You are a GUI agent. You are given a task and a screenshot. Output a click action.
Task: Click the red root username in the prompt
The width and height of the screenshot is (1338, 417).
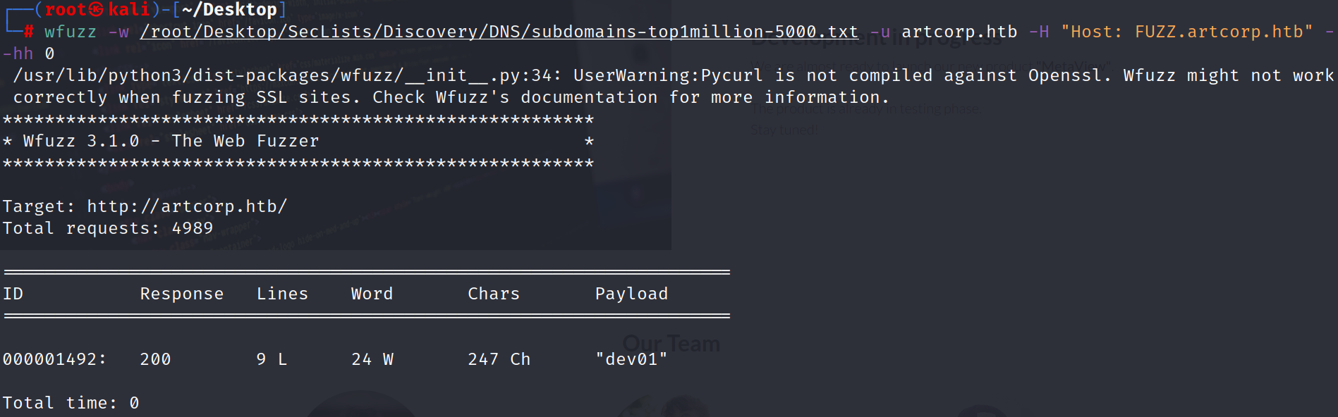[65, 10]
